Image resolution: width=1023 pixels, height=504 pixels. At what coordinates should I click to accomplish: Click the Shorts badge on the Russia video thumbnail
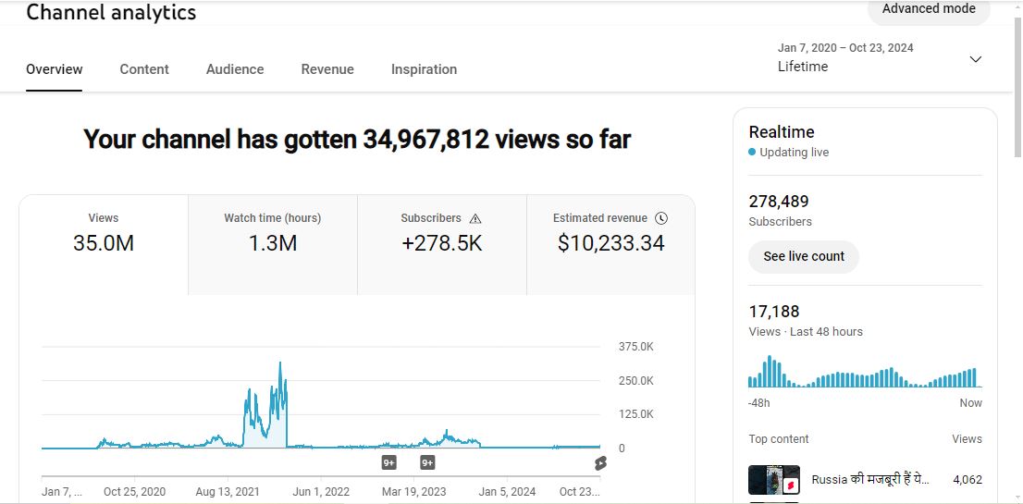[791, 485]
